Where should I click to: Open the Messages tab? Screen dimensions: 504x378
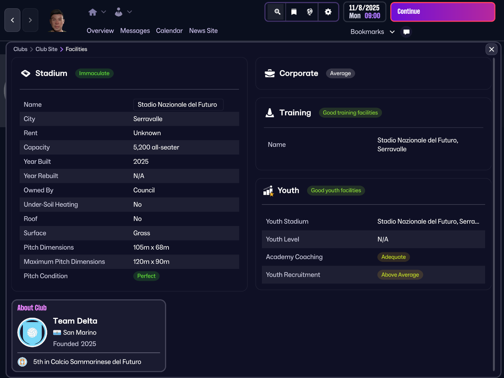click(x=135, y=31)
